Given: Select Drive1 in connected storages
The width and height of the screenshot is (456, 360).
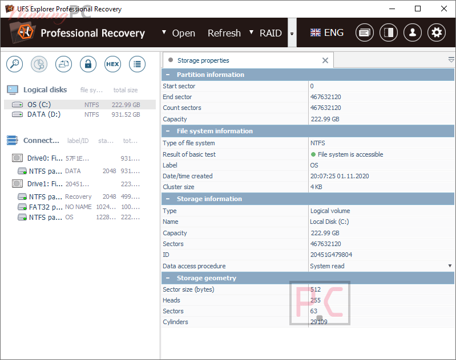Looking at the screenshot, I should [x=80, y=184].
